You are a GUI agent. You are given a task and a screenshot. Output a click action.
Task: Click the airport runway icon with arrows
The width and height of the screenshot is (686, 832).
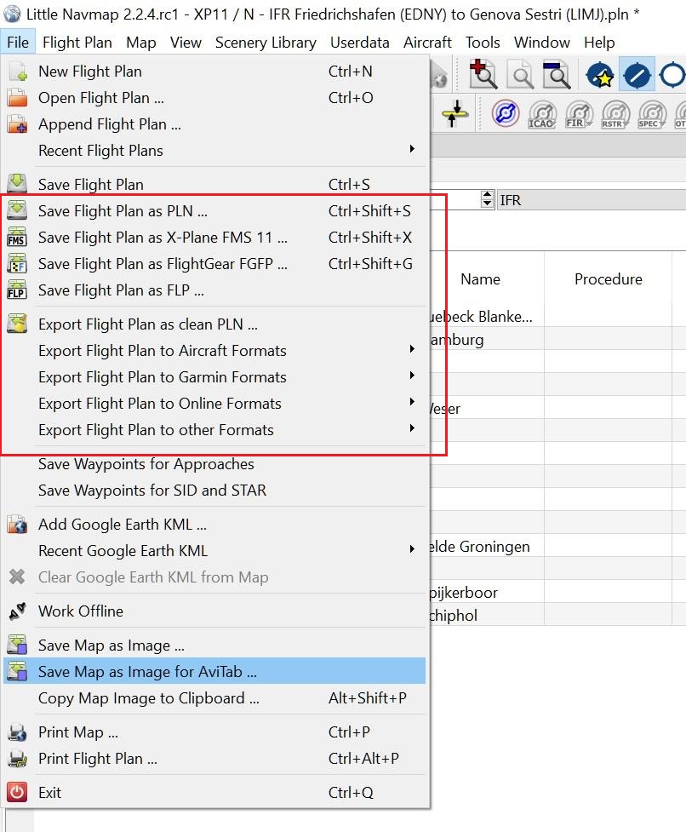tap(454, 112)
